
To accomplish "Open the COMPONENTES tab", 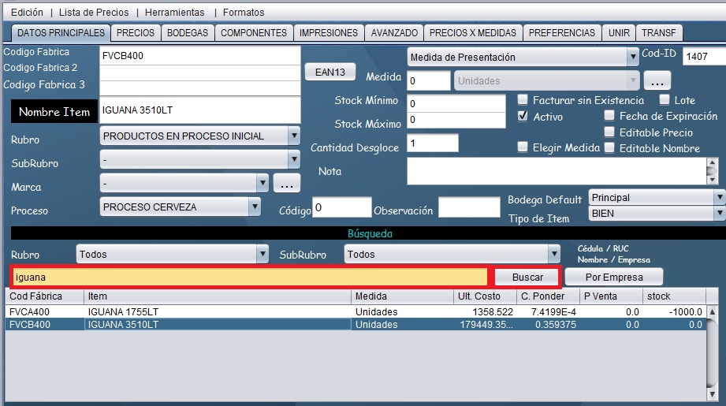I will [x=253, y=33].
